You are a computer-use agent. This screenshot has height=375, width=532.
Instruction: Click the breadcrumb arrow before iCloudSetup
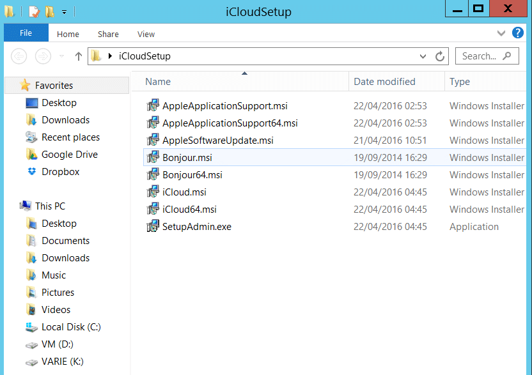[110, 56]
